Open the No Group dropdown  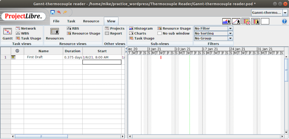(230, 38)
